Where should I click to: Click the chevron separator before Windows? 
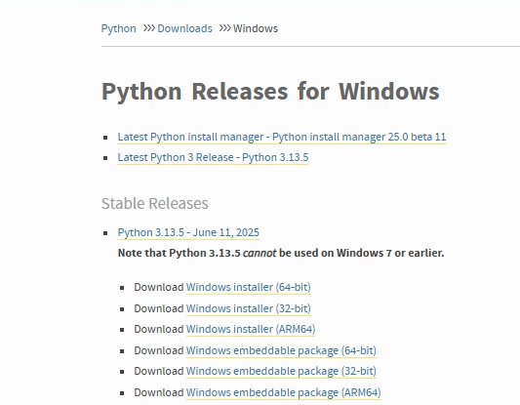(x=224, y=28)
